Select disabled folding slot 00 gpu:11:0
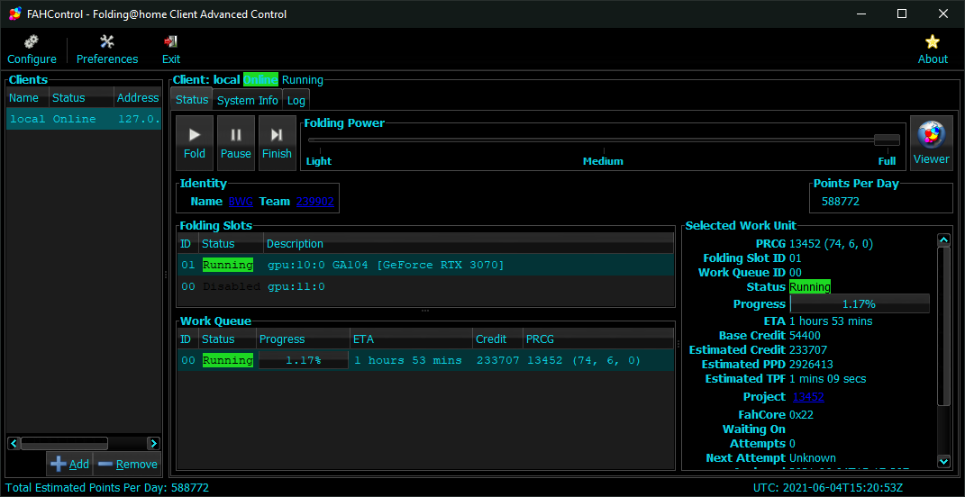The width and height of the screenshot is (965, 497). tap(426, 286)
